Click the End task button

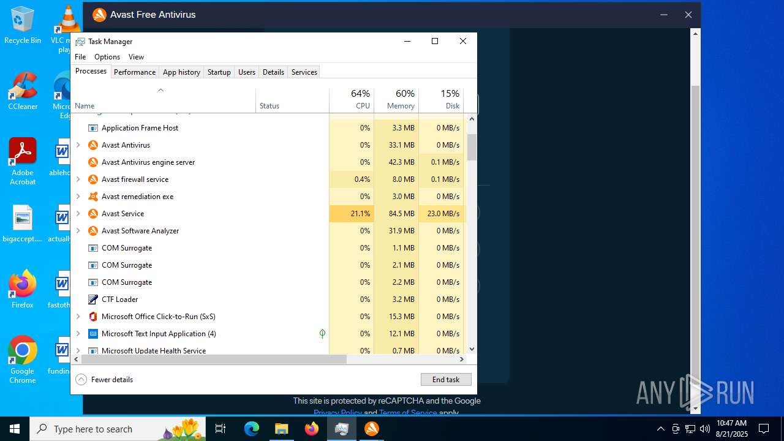(446, 380)
